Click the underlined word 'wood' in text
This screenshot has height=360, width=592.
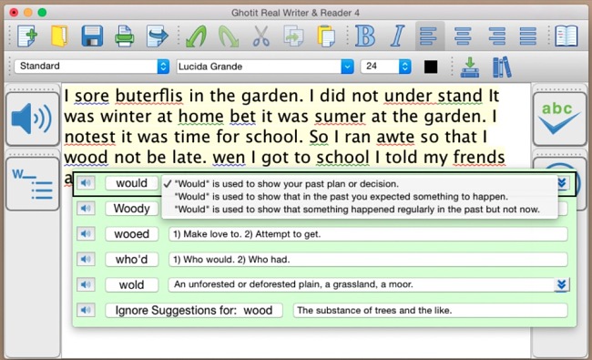tap(87, 157)
